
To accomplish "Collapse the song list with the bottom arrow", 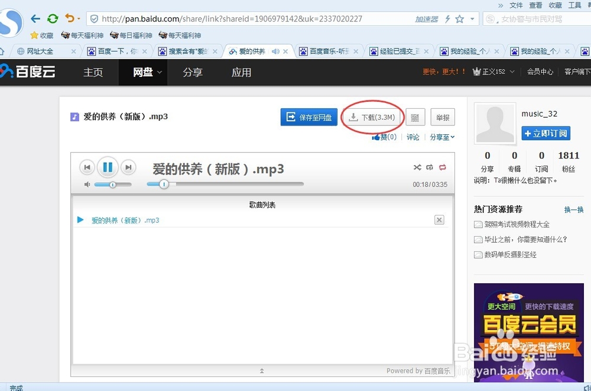I will (262, 371).
